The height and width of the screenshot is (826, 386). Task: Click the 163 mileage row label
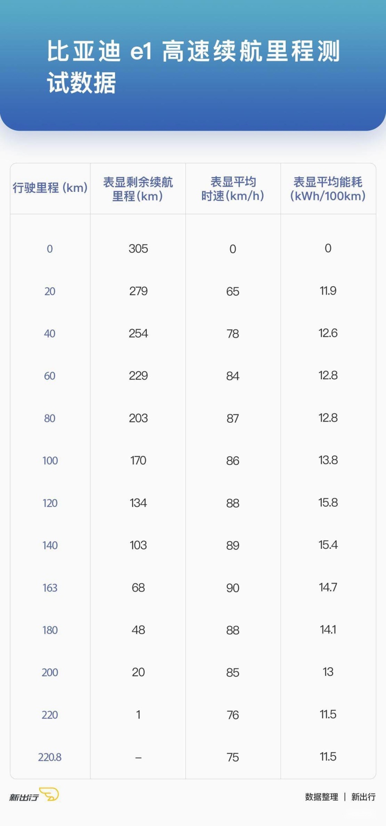(50, 588)
